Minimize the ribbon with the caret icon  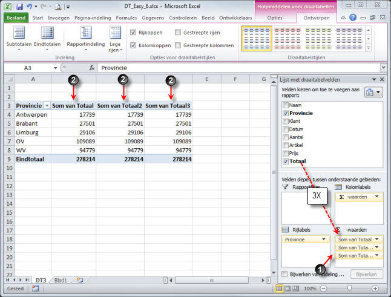pyautogui.click(x=343, y=18)
